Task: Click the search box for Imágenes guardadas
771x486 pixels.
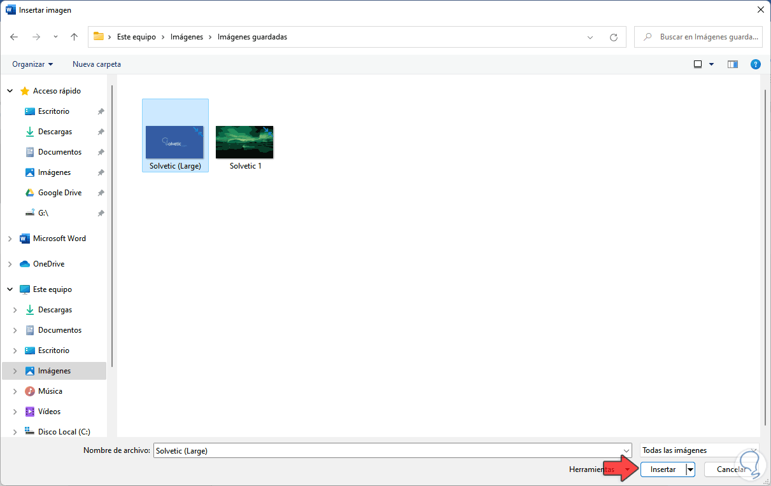Action: click(x=698, y=37)
